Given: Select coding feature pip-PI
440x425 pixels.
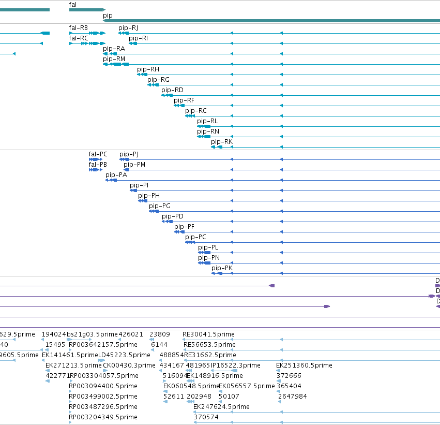Looking at the screenshot, I should 139,186.
